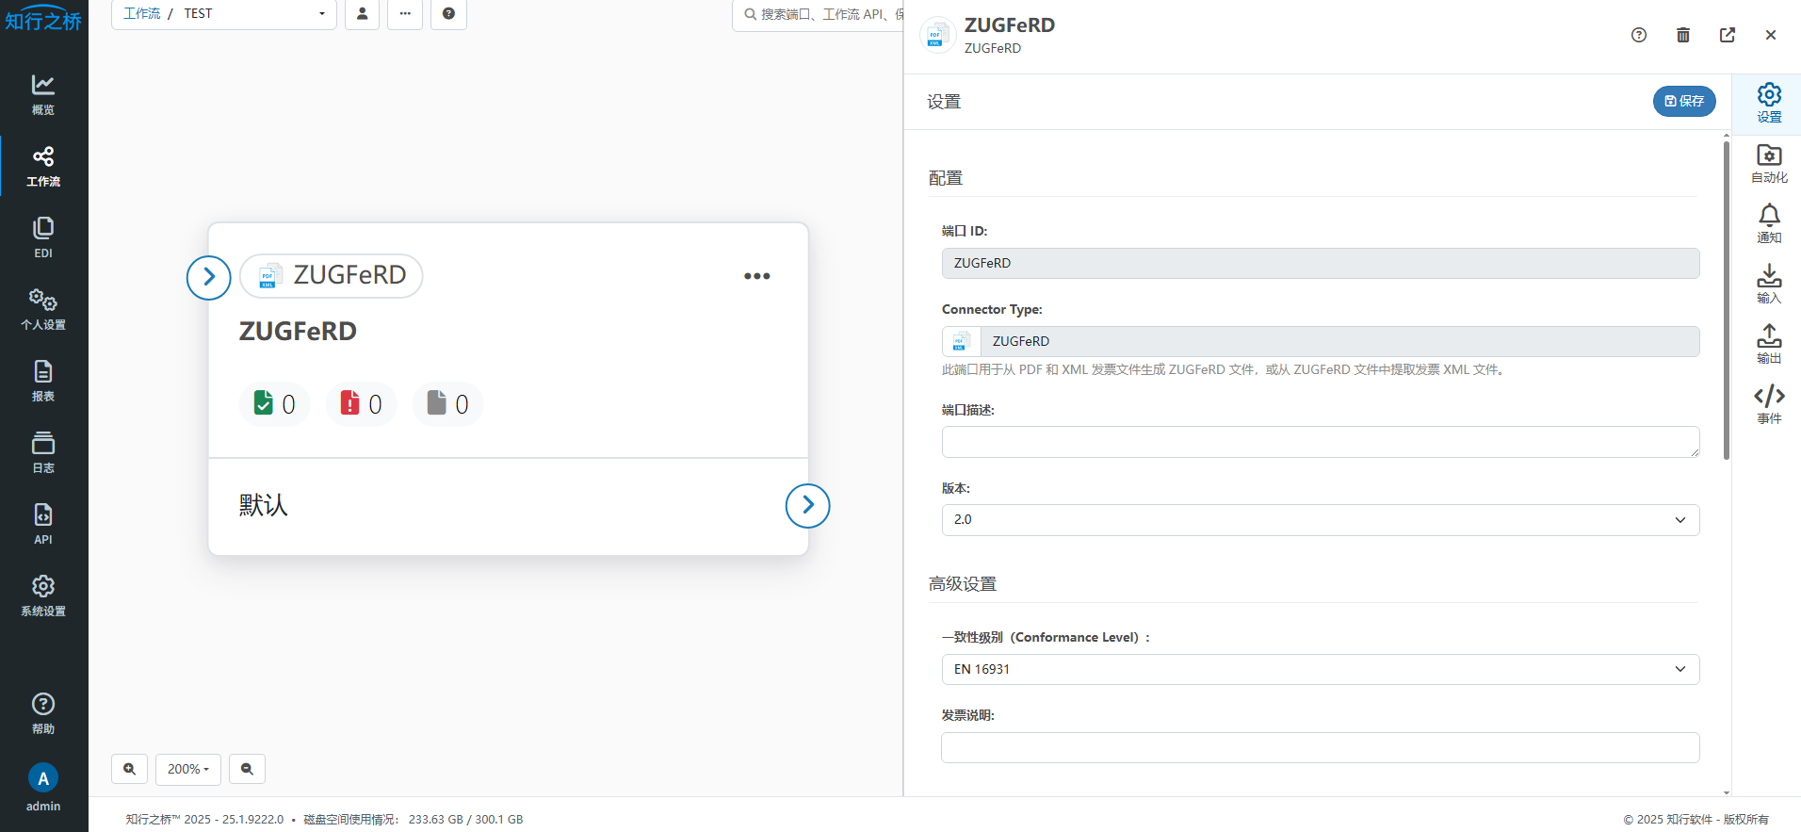Click the settings panel vertical scrollbar
Viewport: 1801px width, 832px height.
[x=1727, y=302]
